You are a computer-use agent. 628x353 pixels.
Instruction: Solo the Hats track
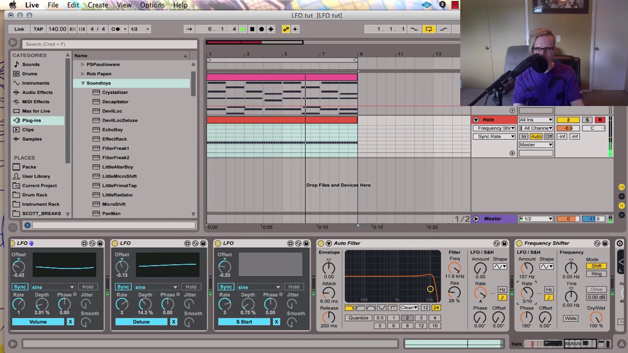tap(587, 120)
